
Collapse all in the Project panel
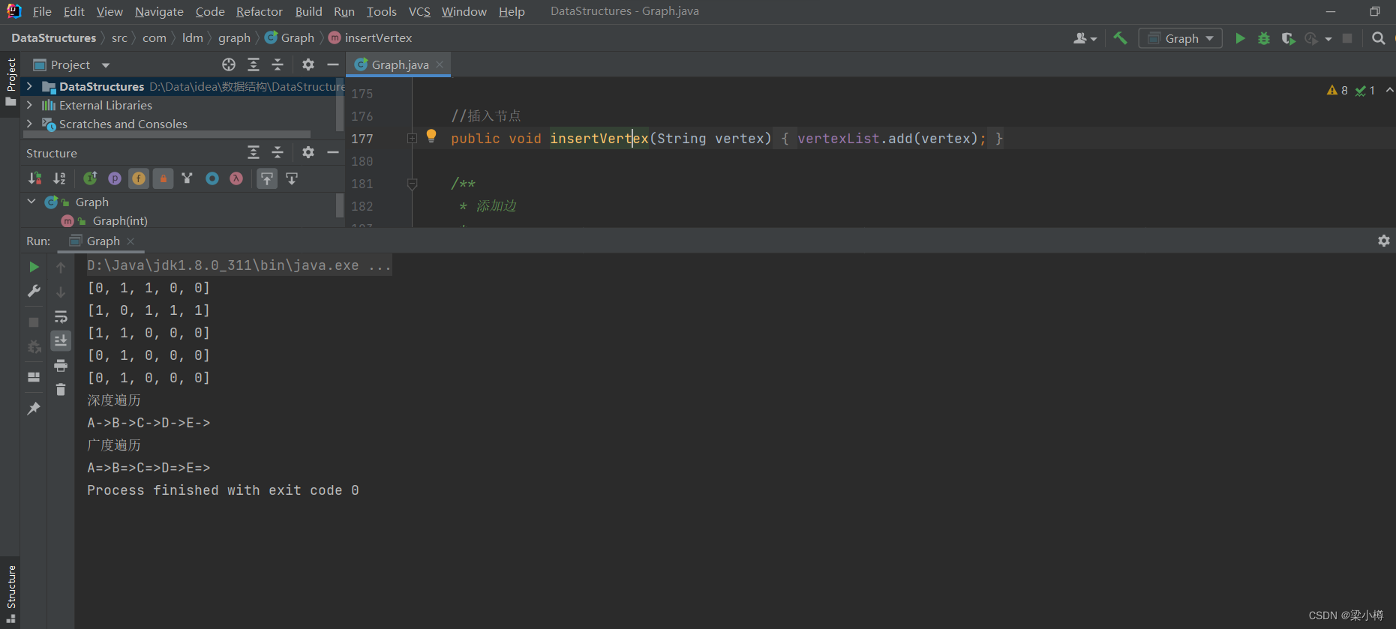point(278,64)
